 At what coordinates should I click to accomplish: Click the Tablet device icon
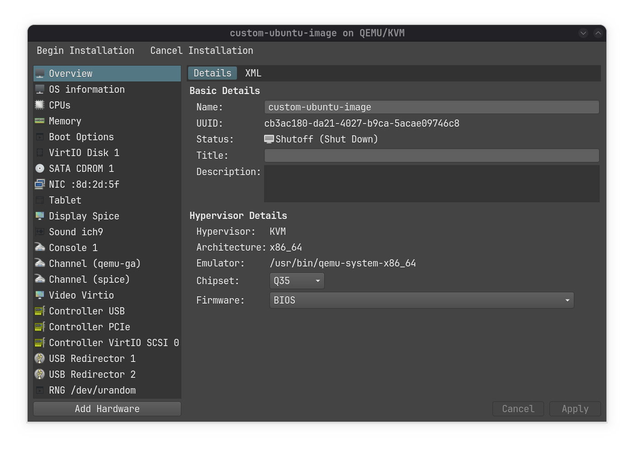tap(40, 200)
